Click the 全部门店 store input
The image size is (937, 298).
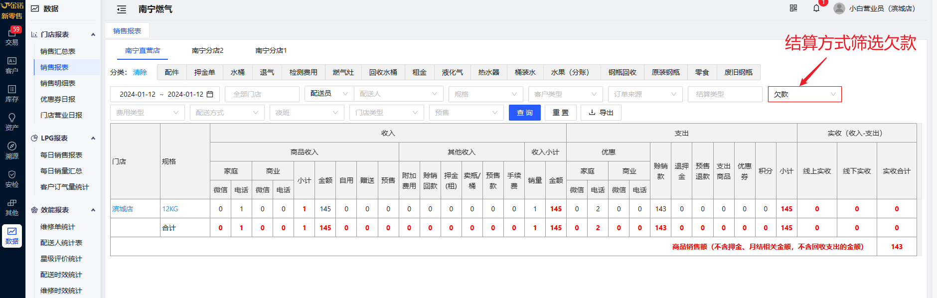point(262,94)
